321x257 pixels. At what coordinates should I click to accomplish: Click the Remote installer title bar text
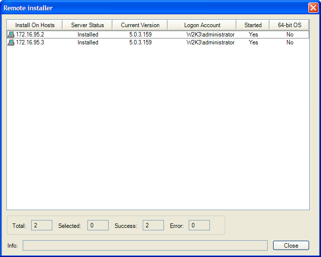28,8
